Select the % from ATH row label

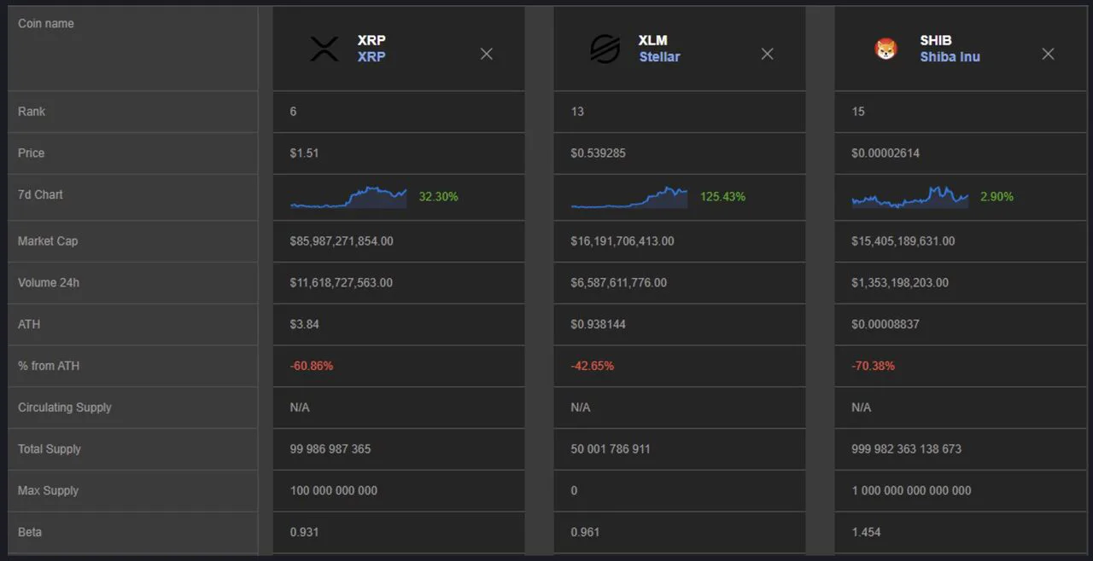[50, 366]
